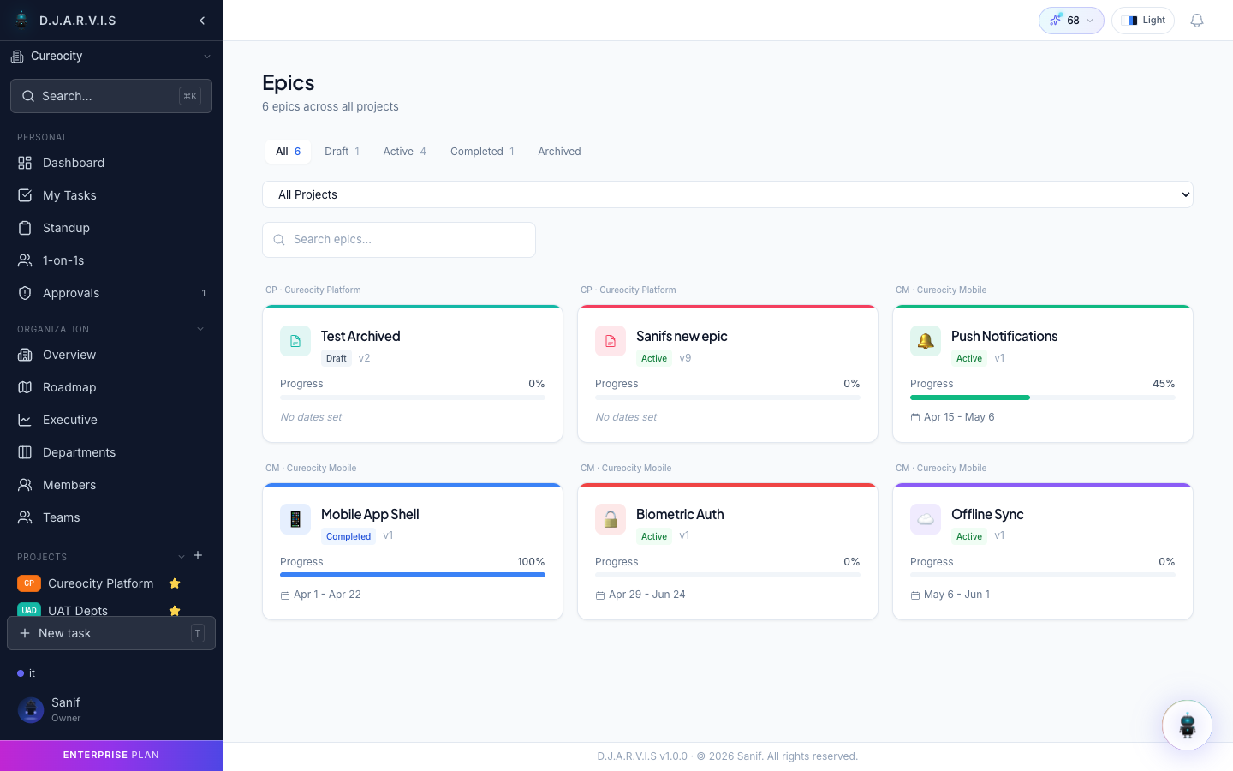Viewport: 1233px width, 771px height.
Task: Click 'Apr 29 - Jun 24' date range
Action: 647,595
